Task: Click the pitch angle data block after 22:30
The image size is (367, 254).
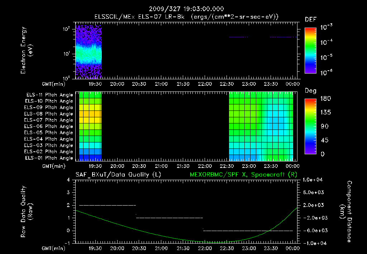Action: [x=261, y=126]
